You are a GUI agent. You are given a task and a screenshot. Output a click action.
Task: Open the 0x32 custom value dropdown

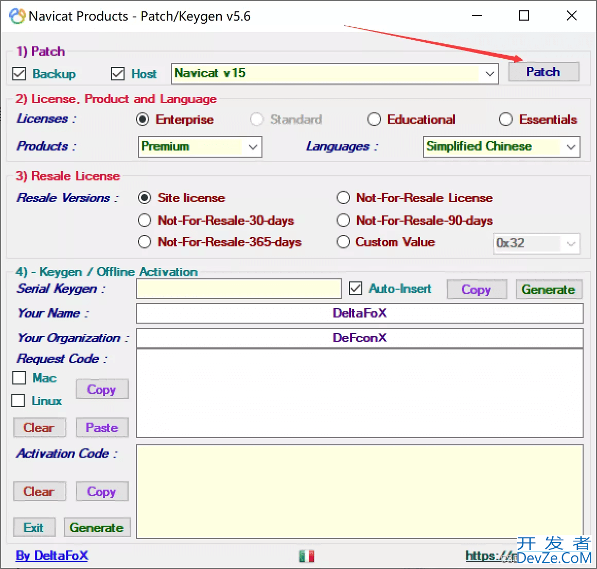pyautogui.click(x=536, y=243)
